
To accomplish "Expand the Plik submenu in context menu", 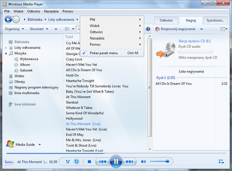I will (112, 20).
